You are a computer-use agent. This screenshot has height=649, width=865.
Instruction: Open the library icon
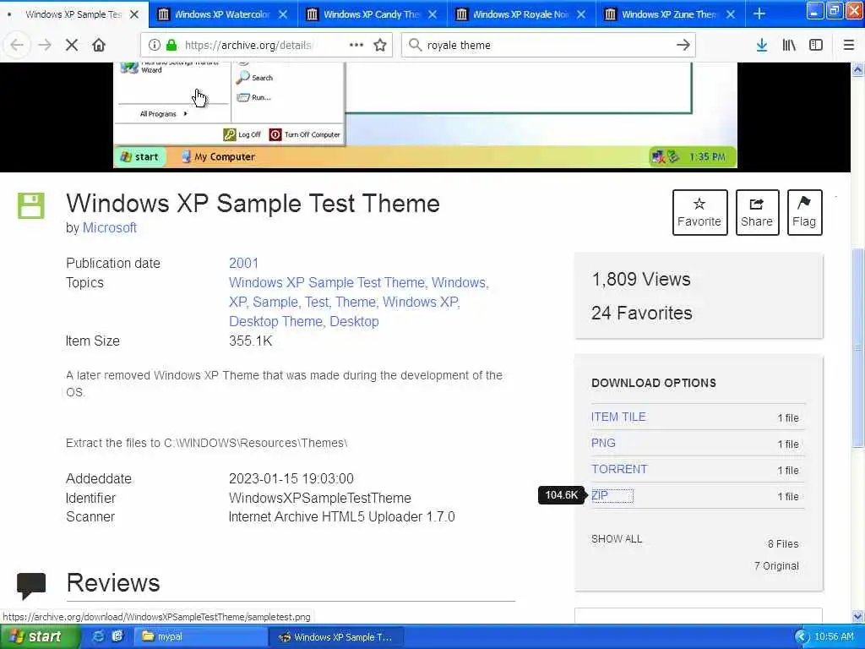(x=789, y=46)
